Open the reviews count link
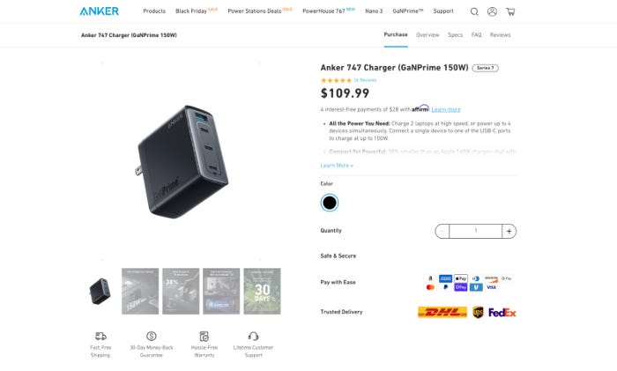 tap(365, 80)
